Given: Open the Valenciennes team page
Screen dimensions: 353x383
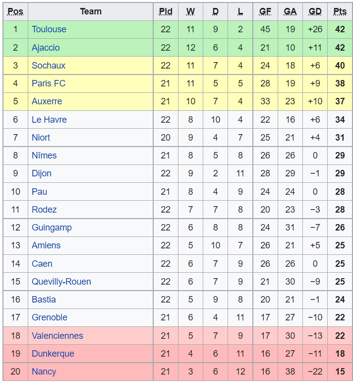Looking at the screenshot, I should [57, 336].
